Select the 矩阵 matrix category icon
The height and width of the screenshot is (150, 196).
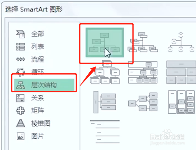21,111
